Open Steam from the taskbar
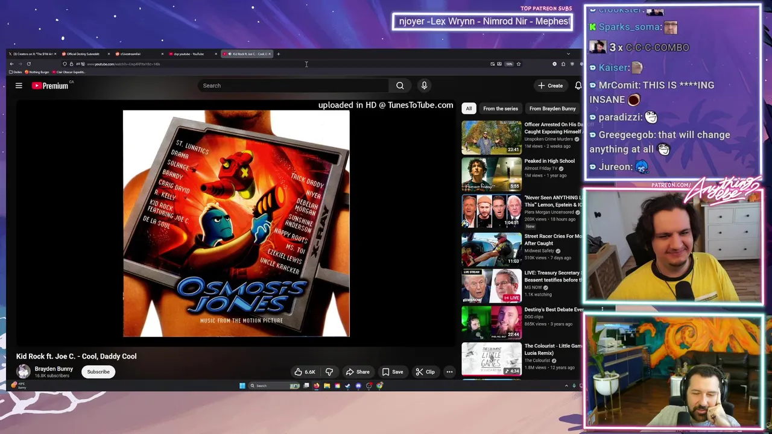Image resolution: width=772 pixels, height=434 pixels. (x=347, y=386)
